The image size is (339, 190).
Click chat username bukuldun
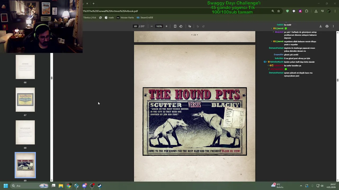point(279,58)
